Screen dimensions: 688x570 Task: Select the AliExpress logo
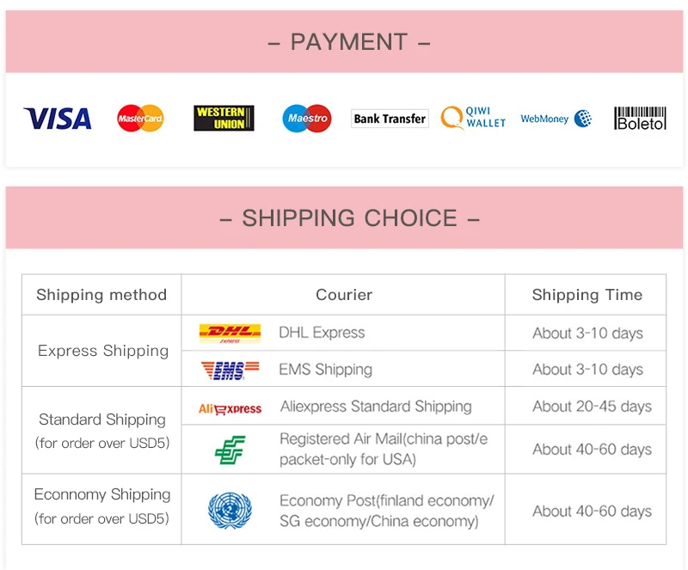(x=230, y=409)
